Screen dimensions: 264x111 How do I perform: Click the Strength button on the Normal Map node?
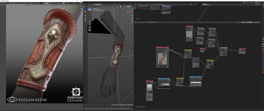point(166,12)
